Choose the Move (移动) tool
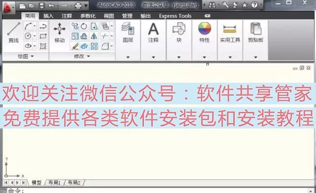316x193 pixels. tap(59, 32)
